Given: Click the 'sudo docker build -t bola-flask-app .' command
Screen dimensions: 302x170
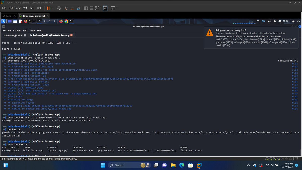Looking at the screenshot, I should point(34,58).
